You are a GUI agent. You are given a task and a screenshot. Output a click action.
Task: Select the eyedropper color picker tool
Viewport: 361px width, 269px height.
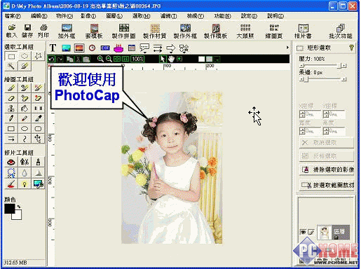coord(38,118)
